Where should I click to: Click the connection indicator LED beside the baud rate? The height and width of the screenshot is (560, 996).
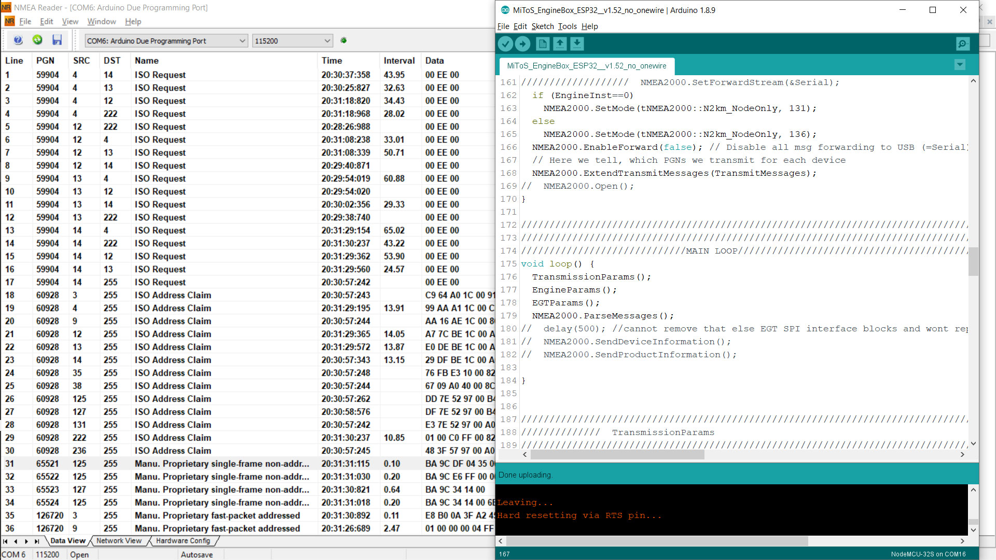tap(343, 40)
